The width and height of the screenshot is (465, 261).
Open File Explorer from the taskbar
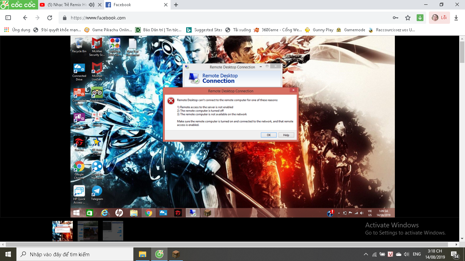click(142, 254)
